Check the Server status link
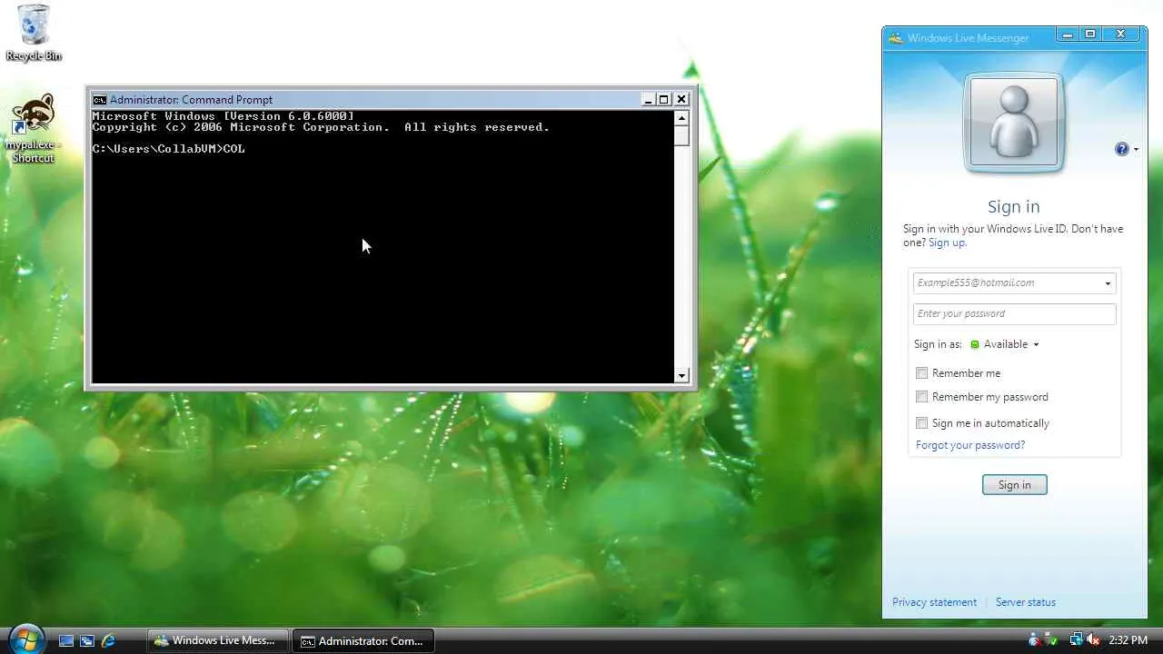 point(1026,602)
